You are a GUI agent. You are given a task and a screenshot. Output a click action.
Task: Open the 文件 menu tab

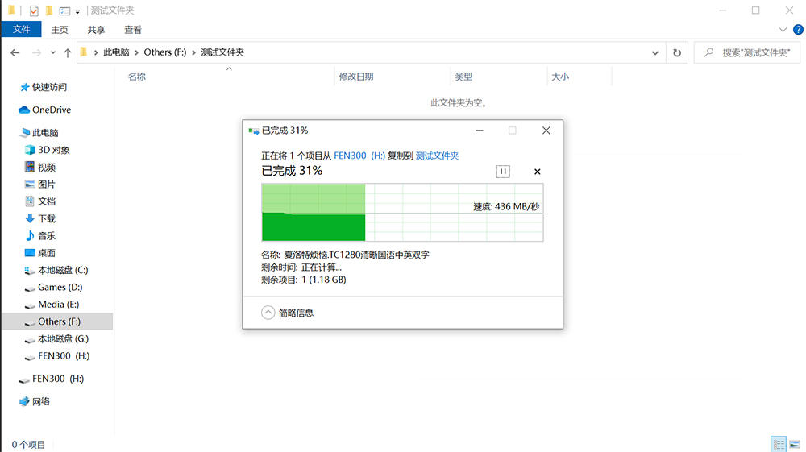(x=21, y=29)
